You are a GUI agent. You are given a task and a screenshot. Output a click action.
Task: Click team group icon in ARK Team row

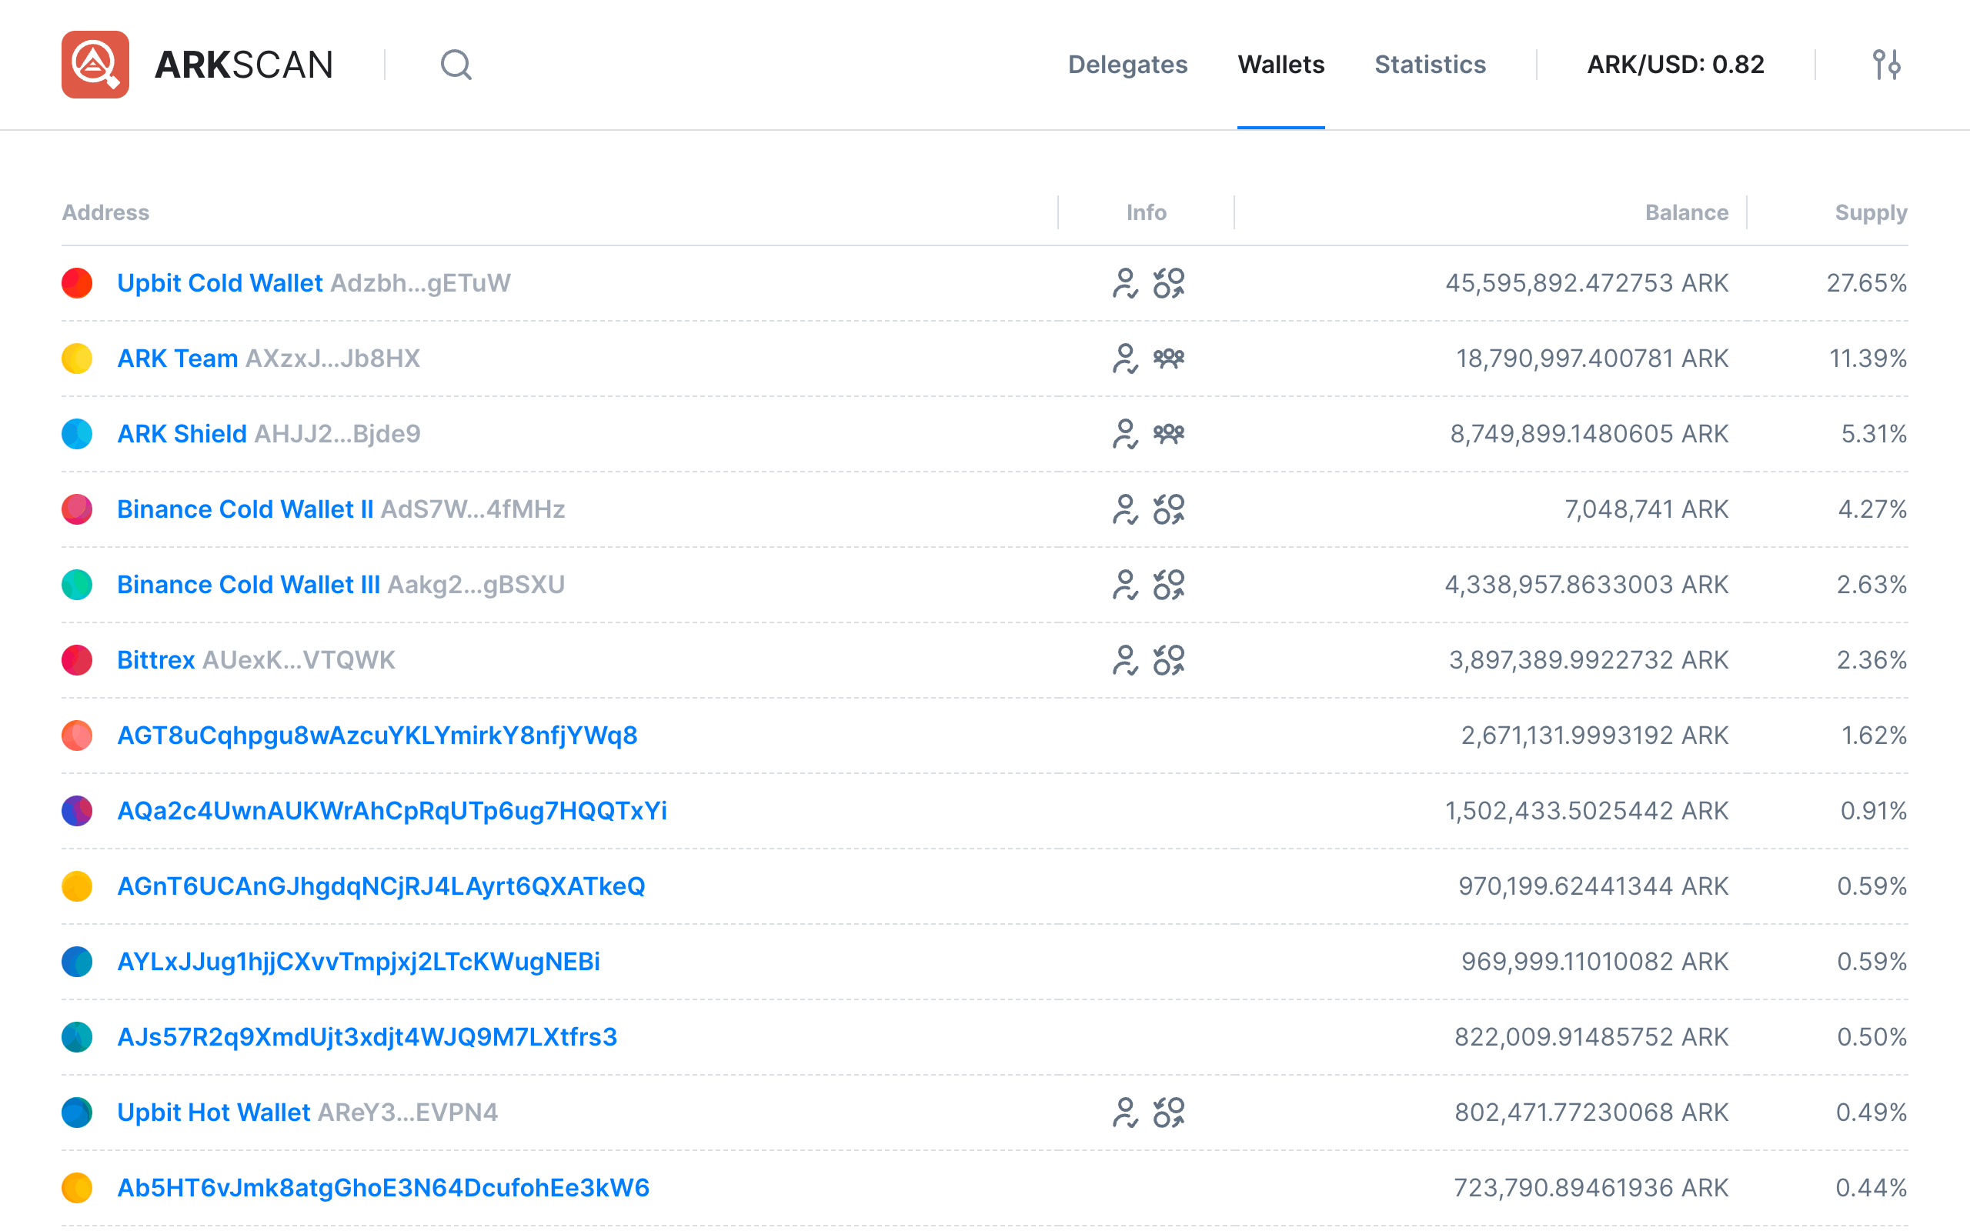[x=1169, y=359]
